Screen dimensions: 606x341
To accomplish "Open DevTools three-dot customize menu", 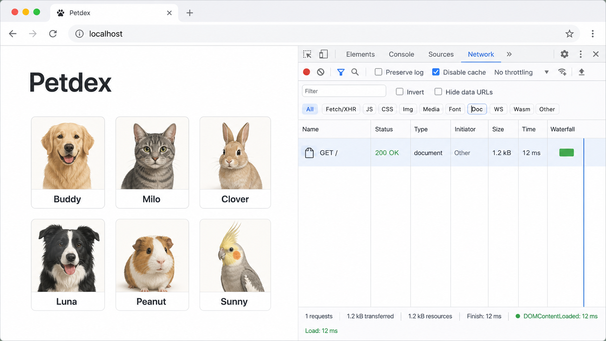I will tap(581, 54).
